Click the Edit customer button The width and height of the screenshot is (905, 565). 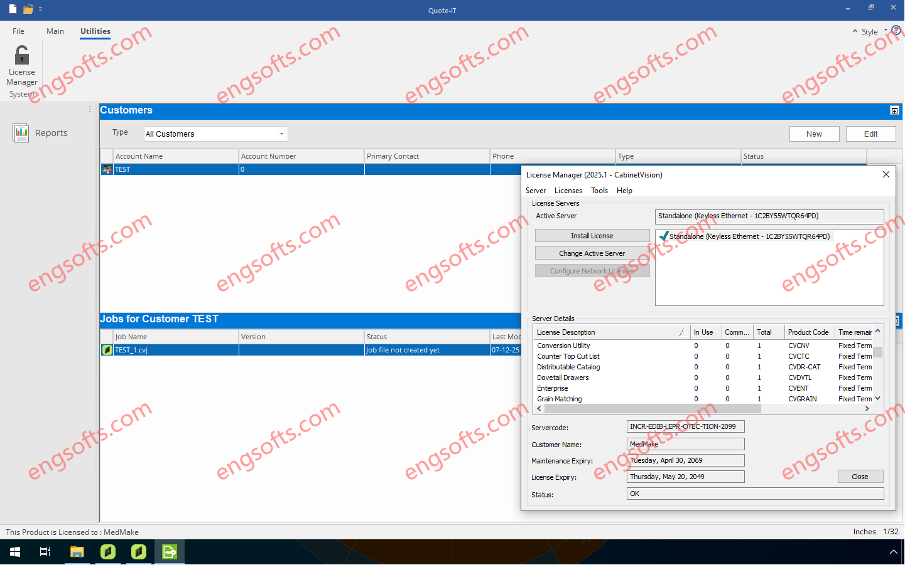870,134
